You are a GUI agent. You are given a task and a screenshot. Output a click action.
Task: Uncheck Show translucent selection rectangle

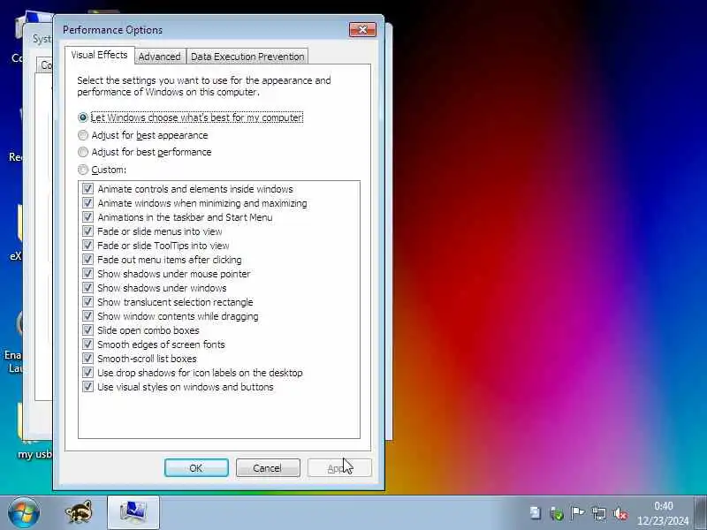87,302
